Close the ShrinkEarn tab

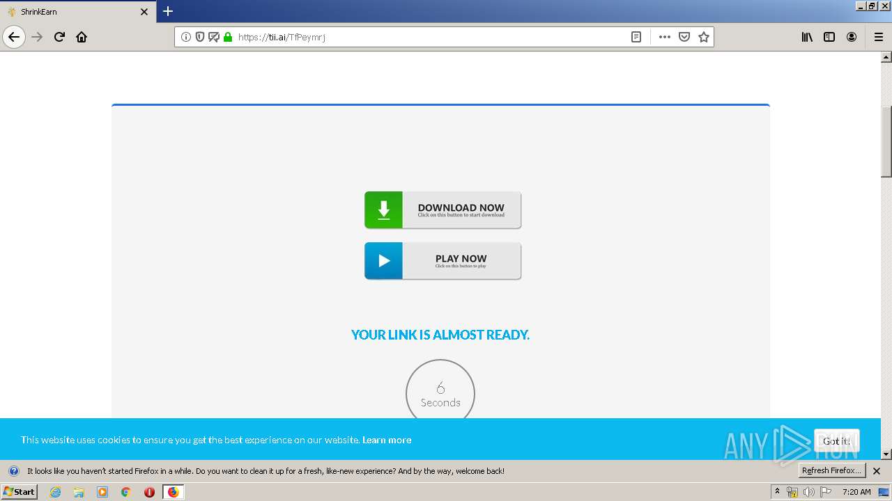coord(144,12)
